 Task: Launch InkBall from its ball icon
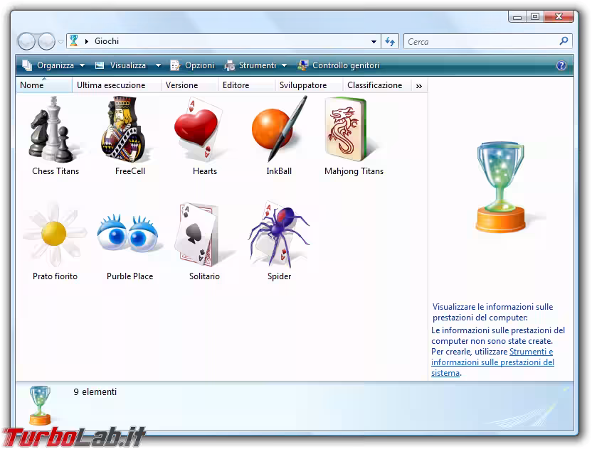pyautogui.click(x=279, y=129)
